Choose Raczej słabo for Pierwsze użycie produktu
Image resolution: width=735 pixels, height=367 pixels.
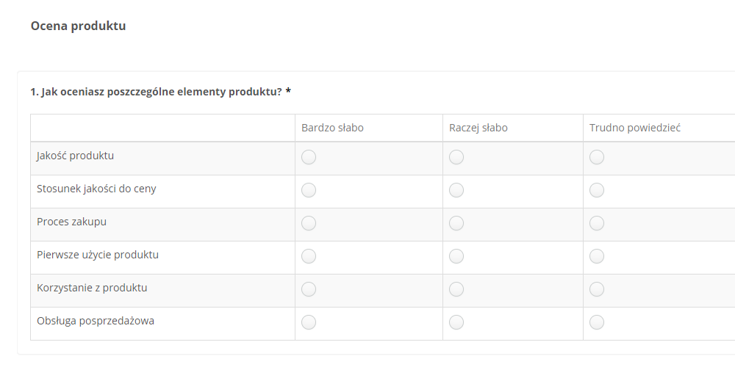[456, 256]
